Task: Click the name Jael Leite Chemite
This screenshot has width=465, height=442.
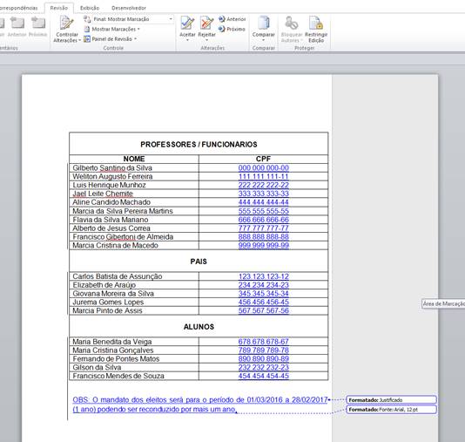Action: click(103, 194)
